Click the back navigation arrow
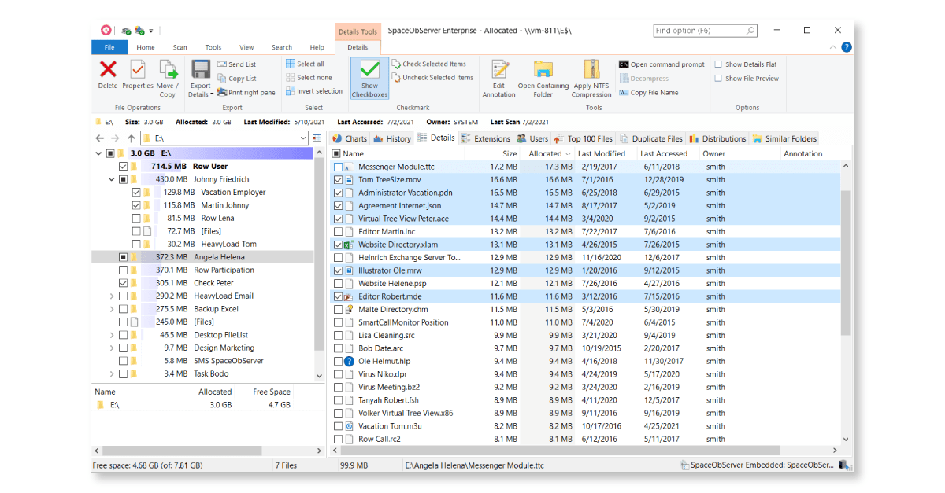Screen dimensions: 945x493 (99, 138)
